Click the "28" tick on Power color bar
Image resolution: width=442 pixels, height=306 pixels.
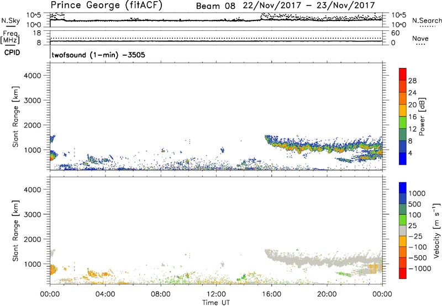[412, 81]
